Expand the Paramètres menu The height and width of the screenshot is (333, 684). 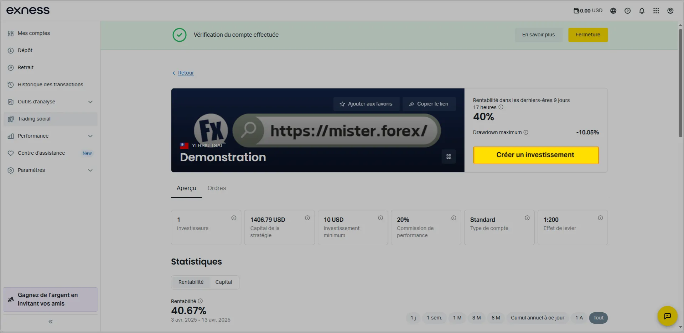click(x=50, y=170)
